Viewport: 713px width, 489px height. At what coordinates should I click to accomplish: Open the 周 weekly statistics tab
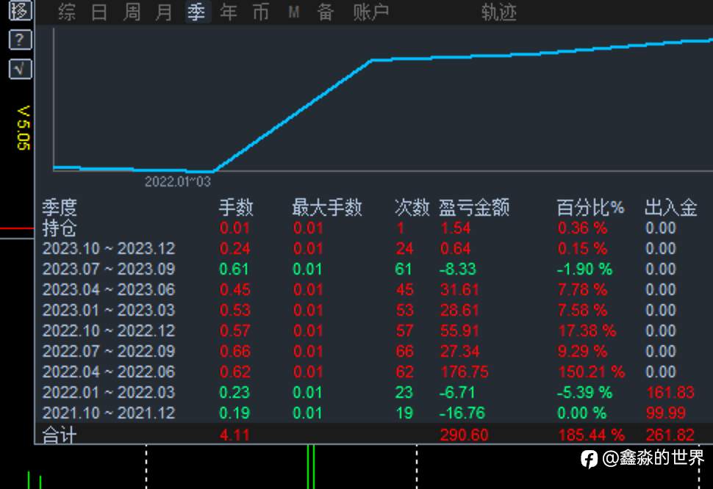tap(131, 12)
